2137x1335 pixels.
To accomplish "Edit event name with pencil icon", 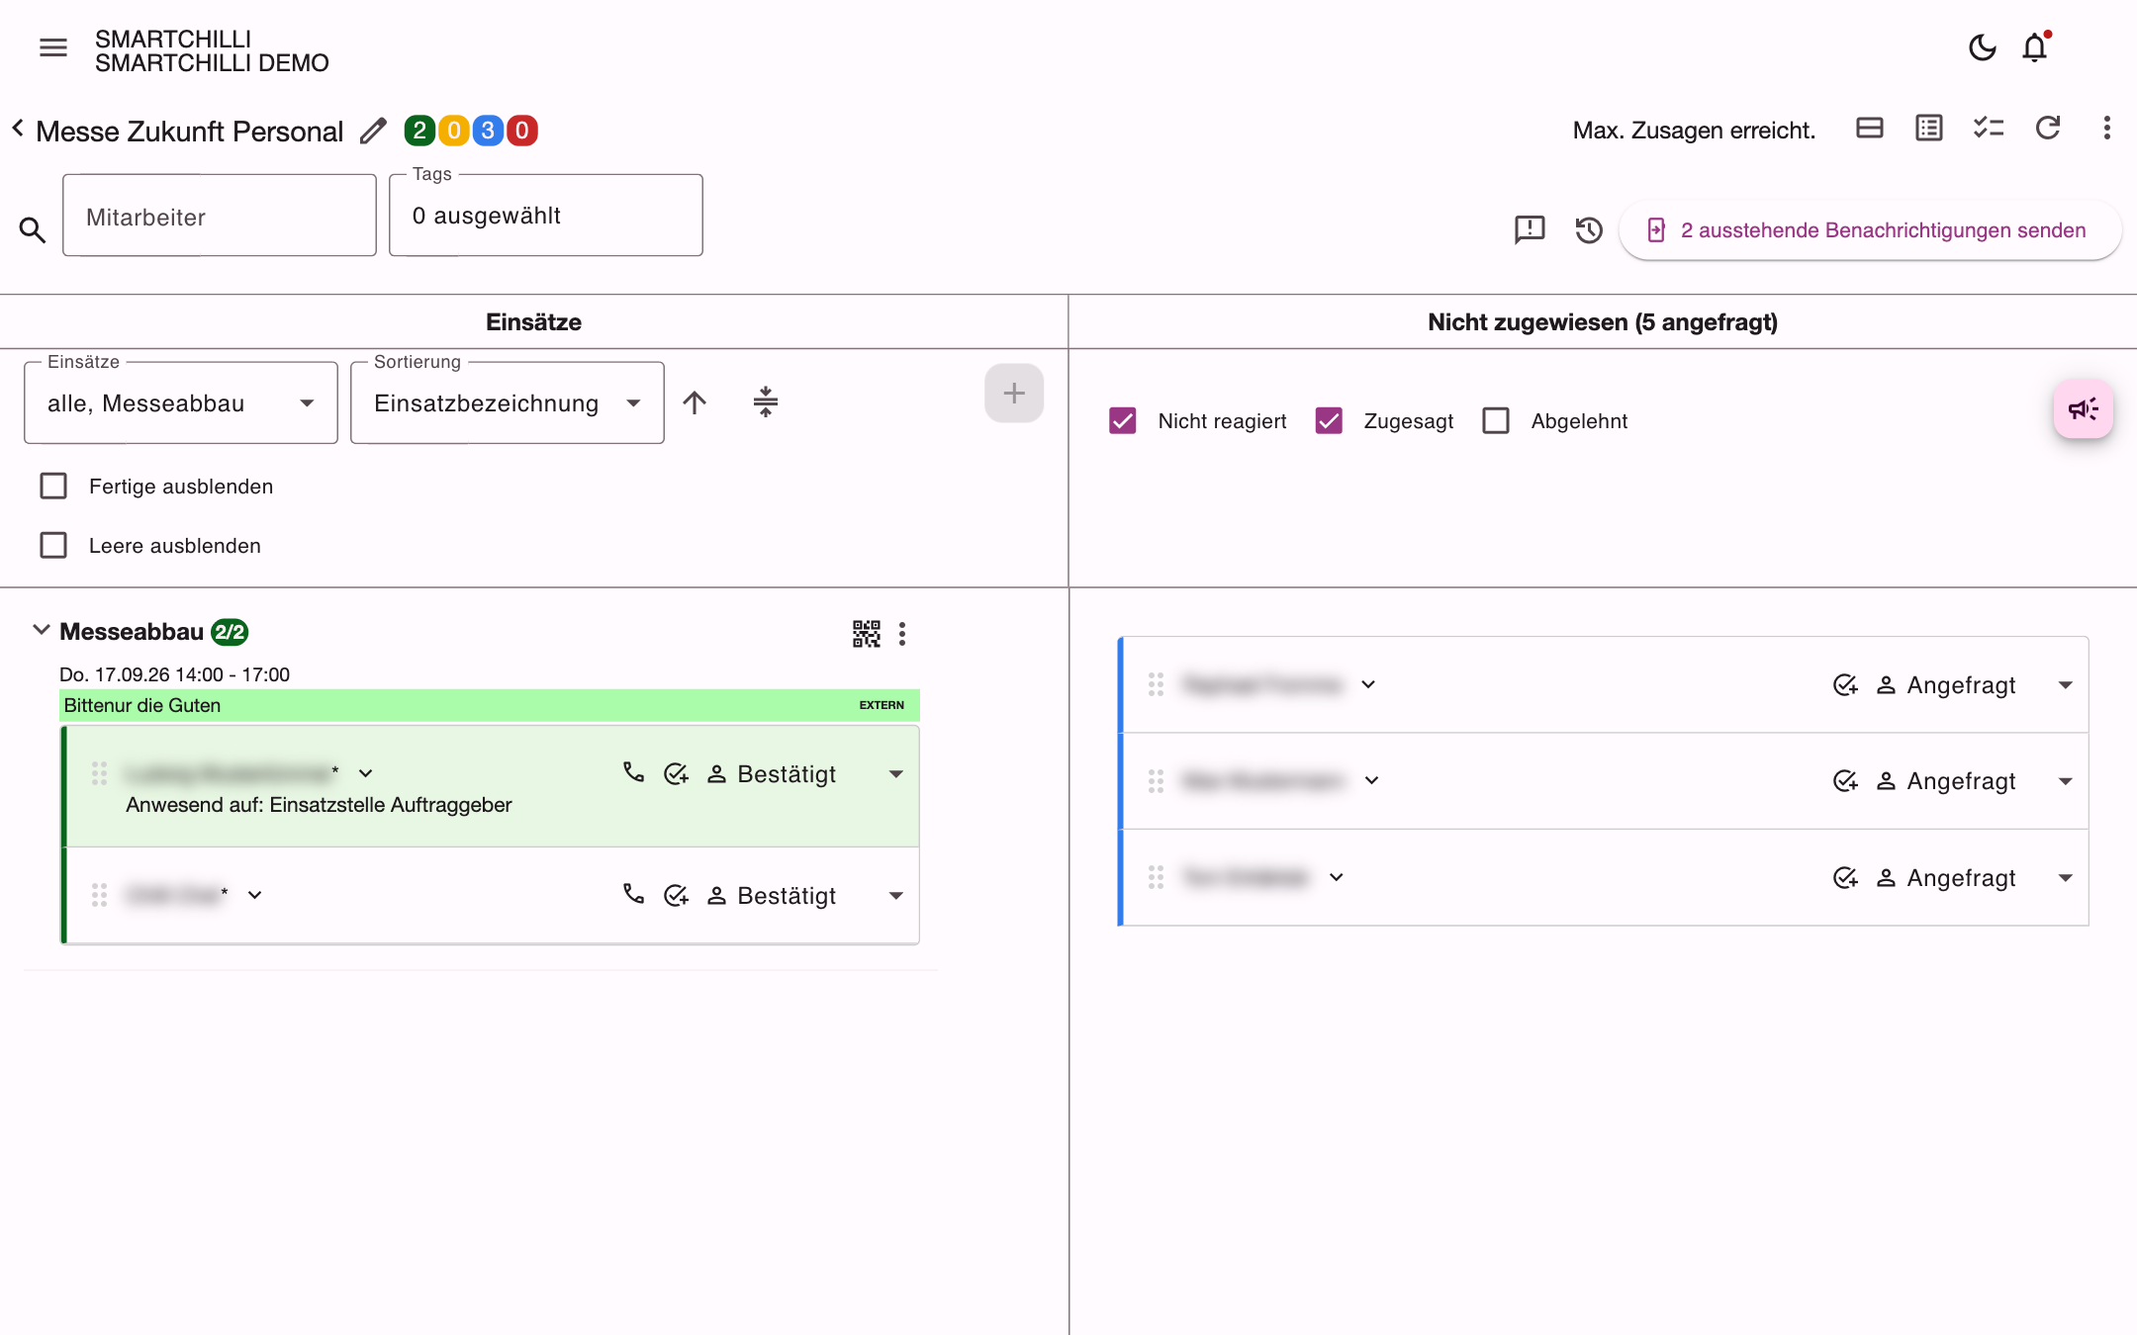I will (373, 131).
